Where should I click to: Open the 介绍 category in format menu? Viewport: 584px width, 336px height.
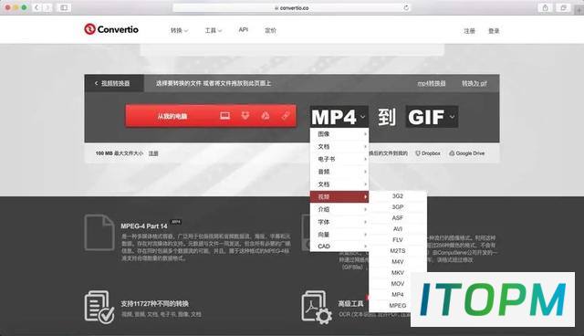click(x=339, y=209)
